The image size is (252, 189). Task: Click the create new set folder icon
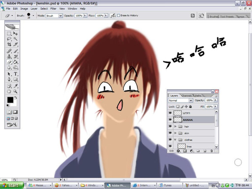coord(198,151)
